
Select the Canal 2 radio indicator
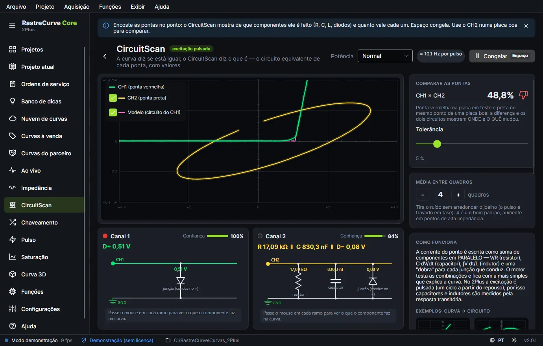point(260,236)
